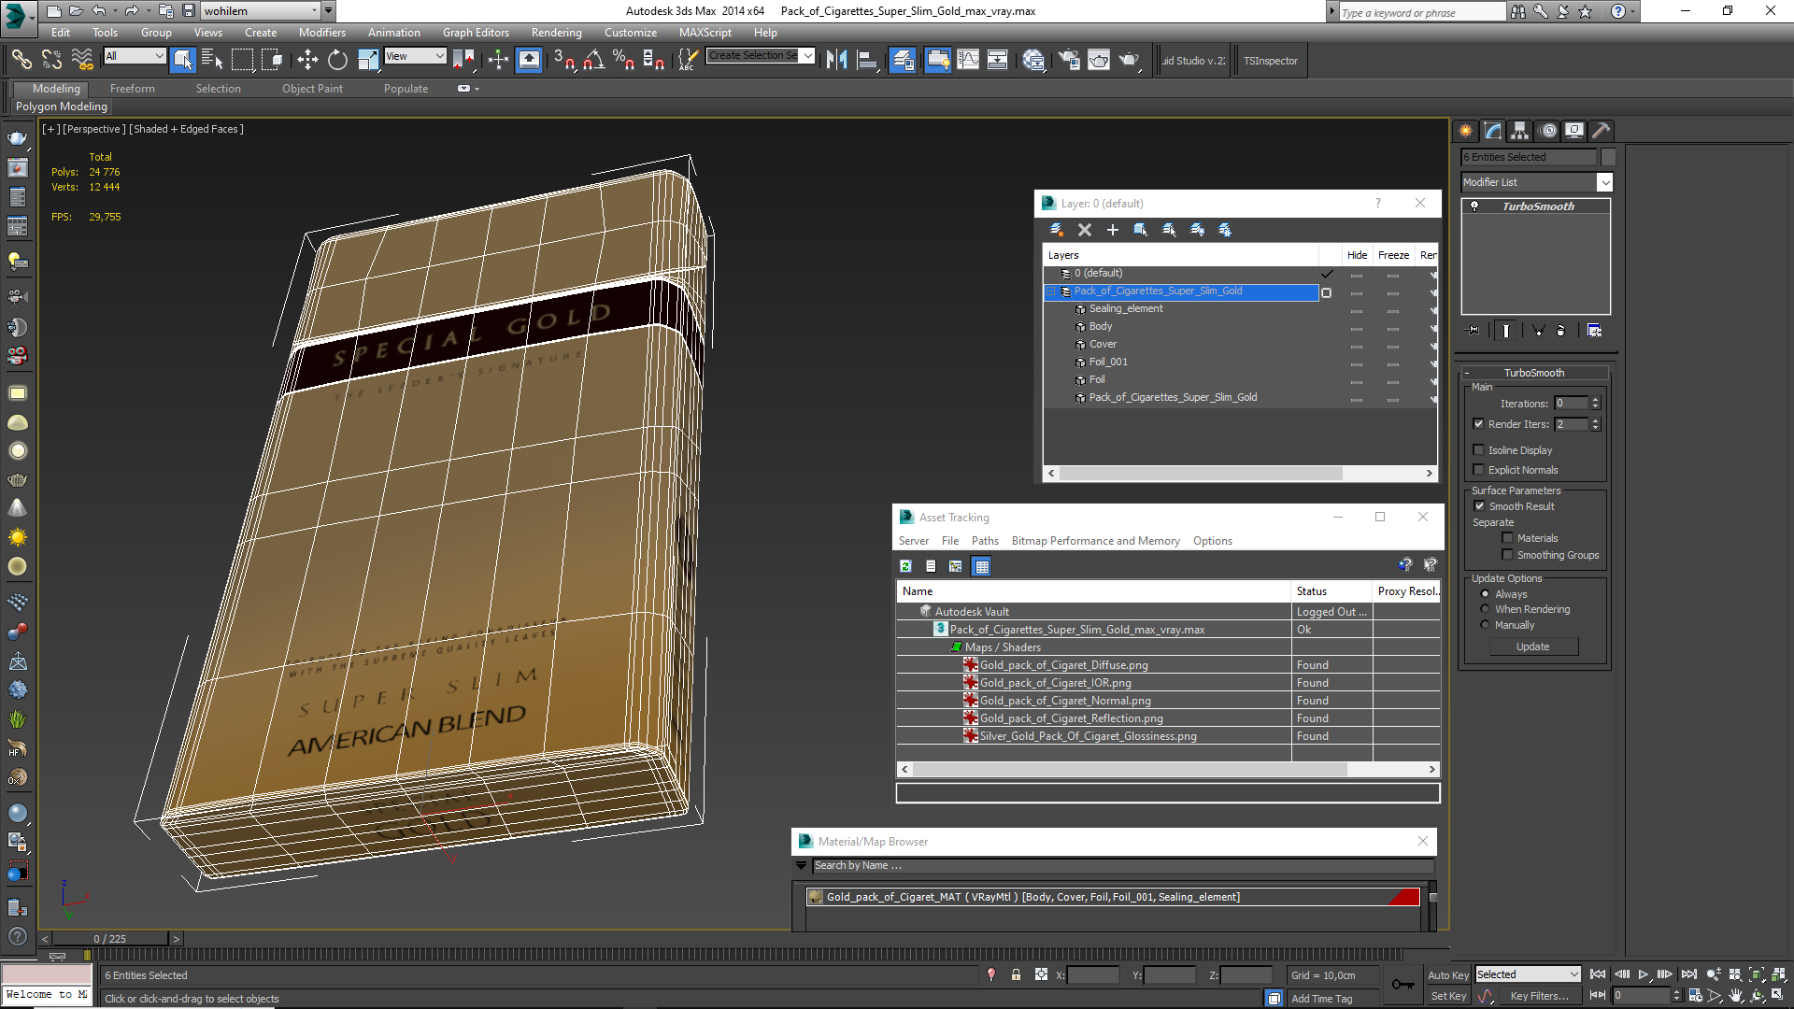Screen dimensions: 1794x1009
Task: Open the View reference coordinate dropdown
Action: (x=415, y=56)
